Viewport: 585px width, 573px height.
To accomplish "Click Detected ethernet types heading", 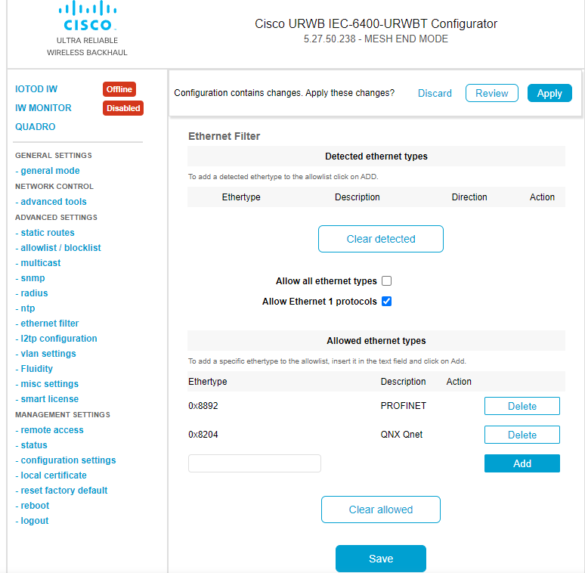I will (x=376, y=156).
